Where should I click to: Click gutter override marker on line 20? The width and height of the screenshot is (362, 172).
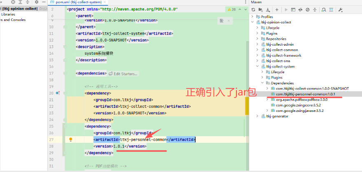pyautogui.click(x=58, y=93)
